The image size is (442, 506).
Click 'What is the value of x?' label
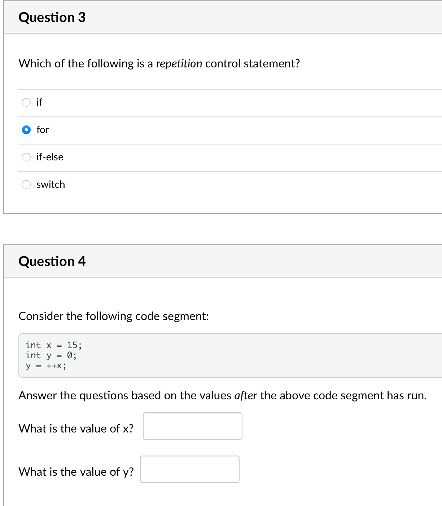[76, 429]
